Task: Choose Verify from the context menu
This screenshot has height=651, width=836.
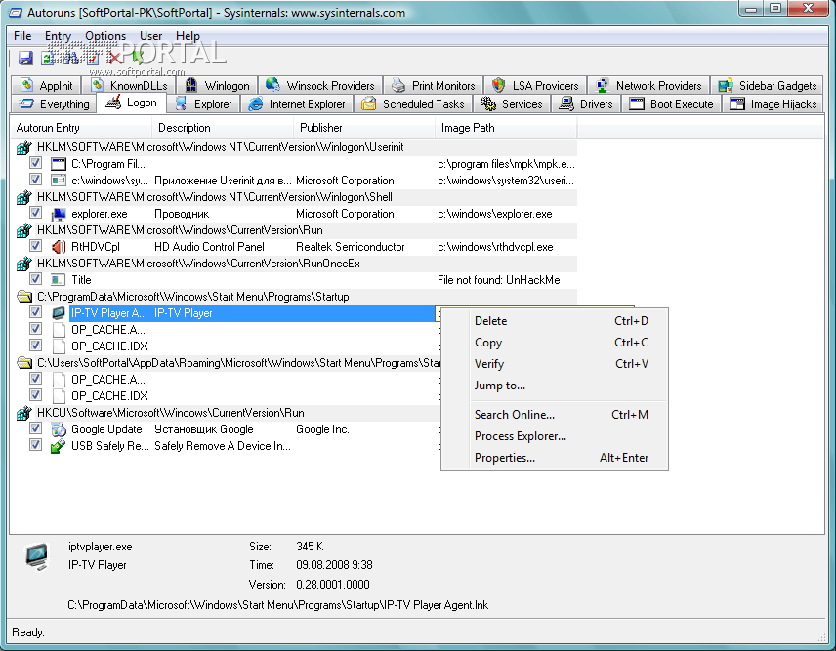Action: click(x=555, y=364)
